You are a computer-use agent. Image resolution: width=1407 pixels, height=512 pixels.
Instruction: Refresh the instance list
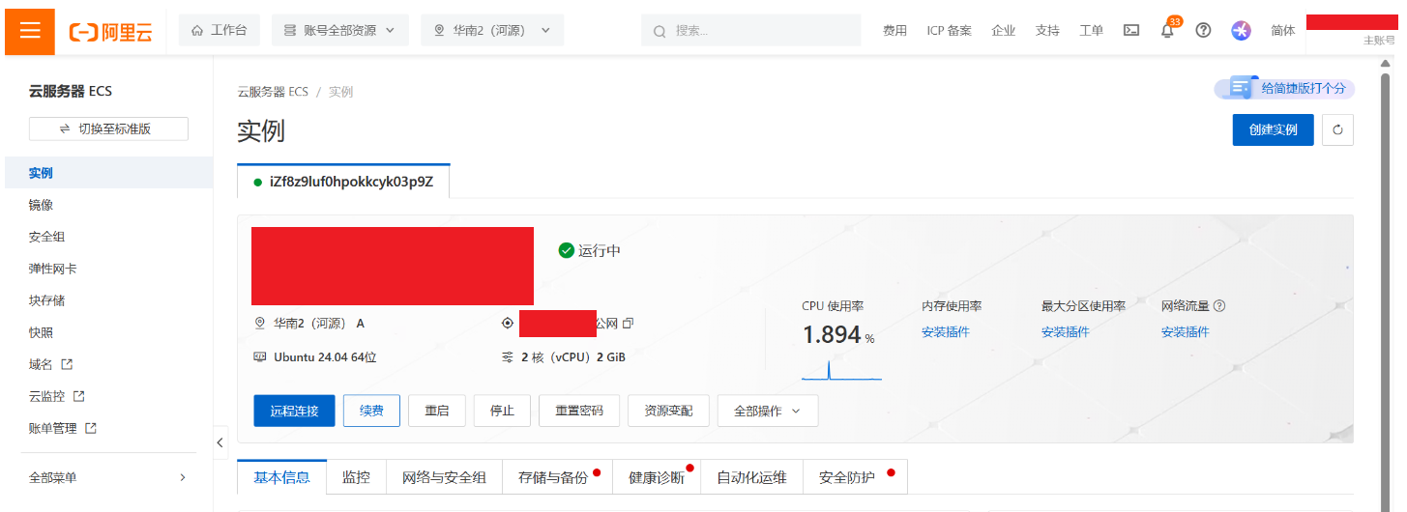[1337, 129]
